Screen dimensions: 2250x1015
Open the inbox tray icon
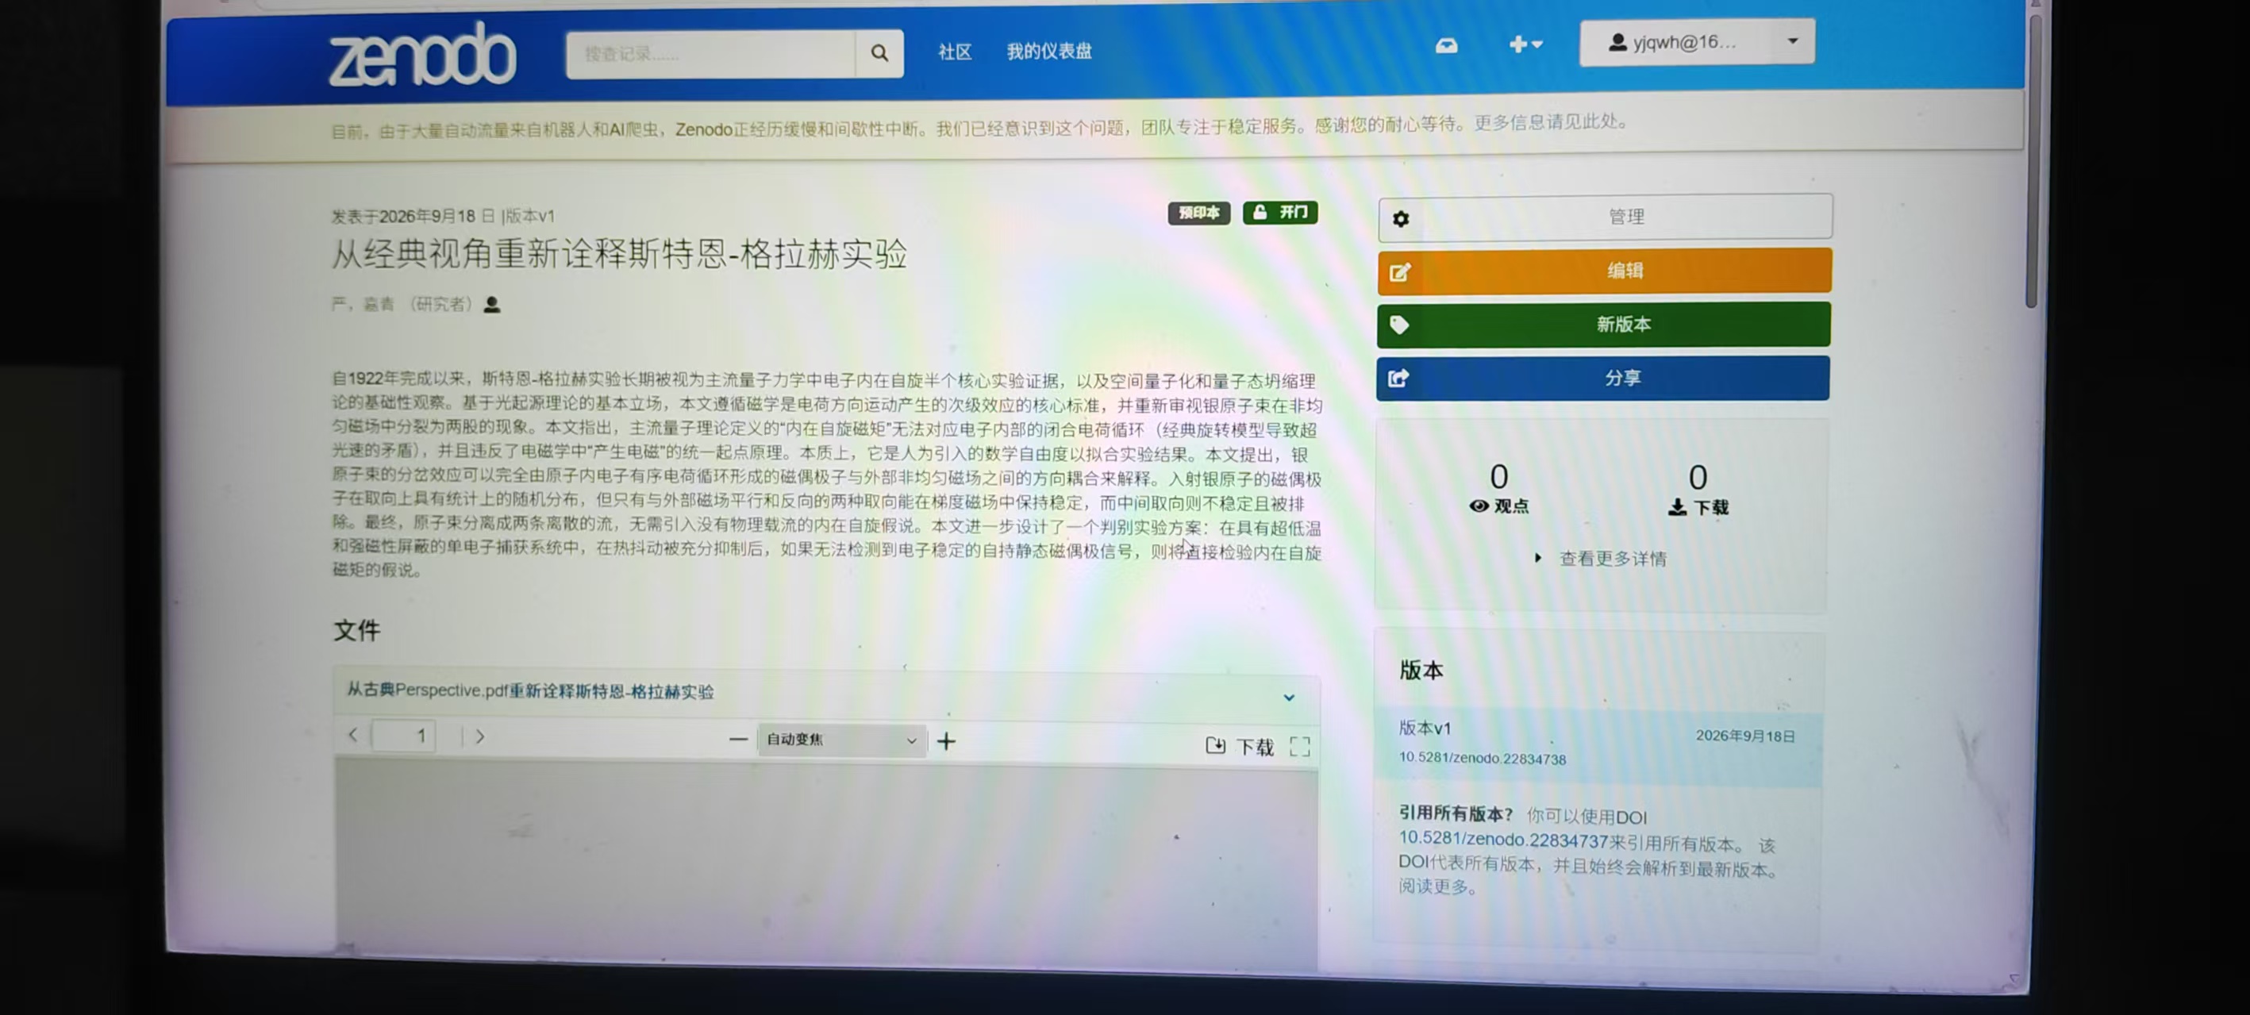1446,44
